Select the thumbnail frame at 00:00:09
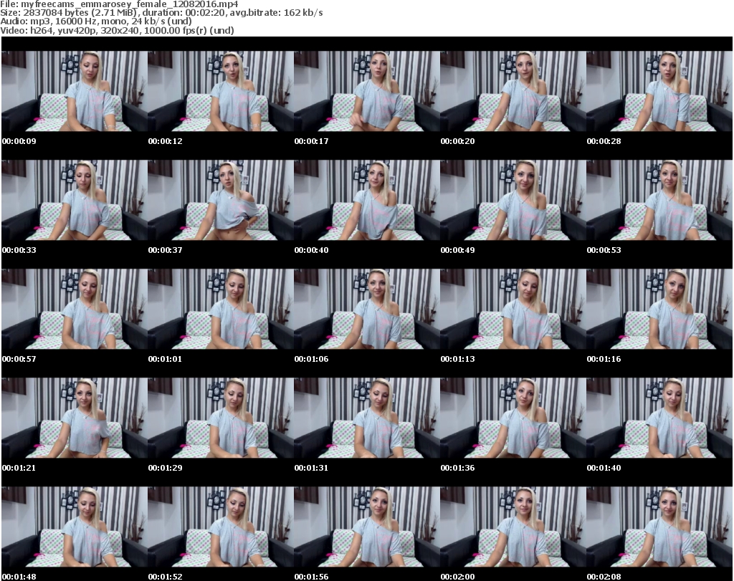Image resolution: width=734 pixels, height=581 pixels. tap(75, 91)
